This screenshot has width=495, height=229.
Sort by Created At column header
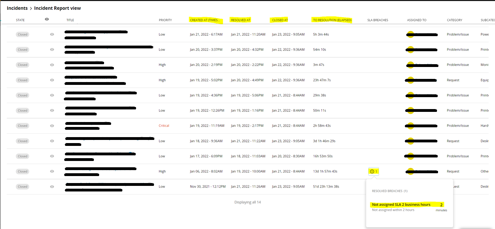tap(206, 20)
